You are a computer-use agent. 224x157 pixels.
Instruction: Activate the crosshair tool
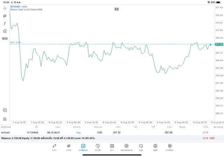5,8
